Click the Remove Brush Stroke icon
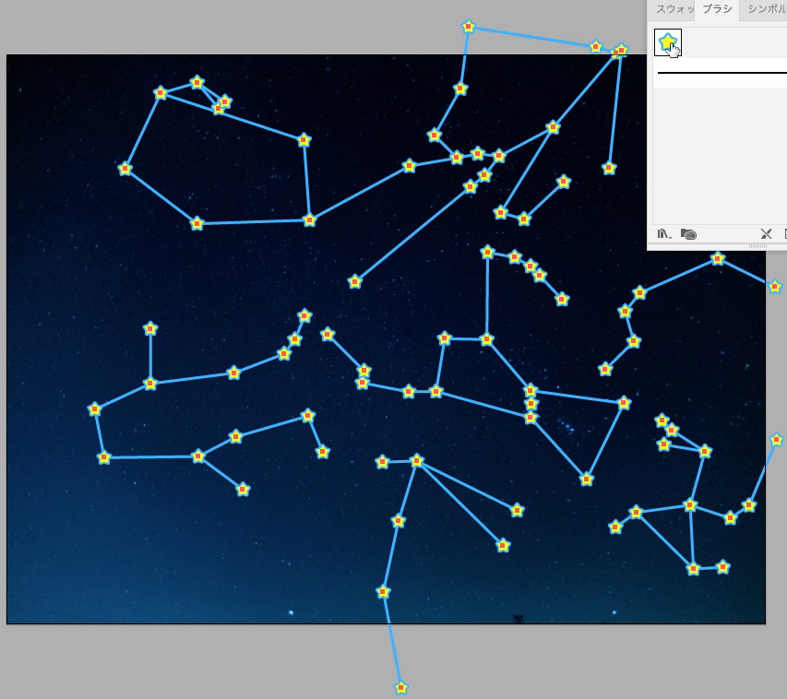The width and height of the screenshot is (787, 699). 766,234
